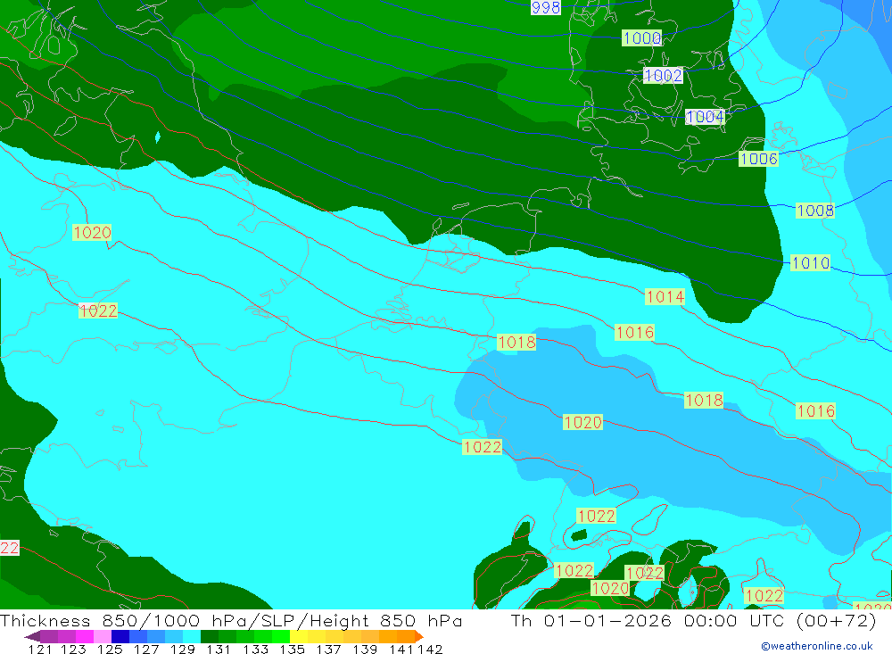Click the 'Th 01-01-2026 00:00 UTC' timestamp
The height and width of the screenshot is (654, 892).
[x=648, y=620]
